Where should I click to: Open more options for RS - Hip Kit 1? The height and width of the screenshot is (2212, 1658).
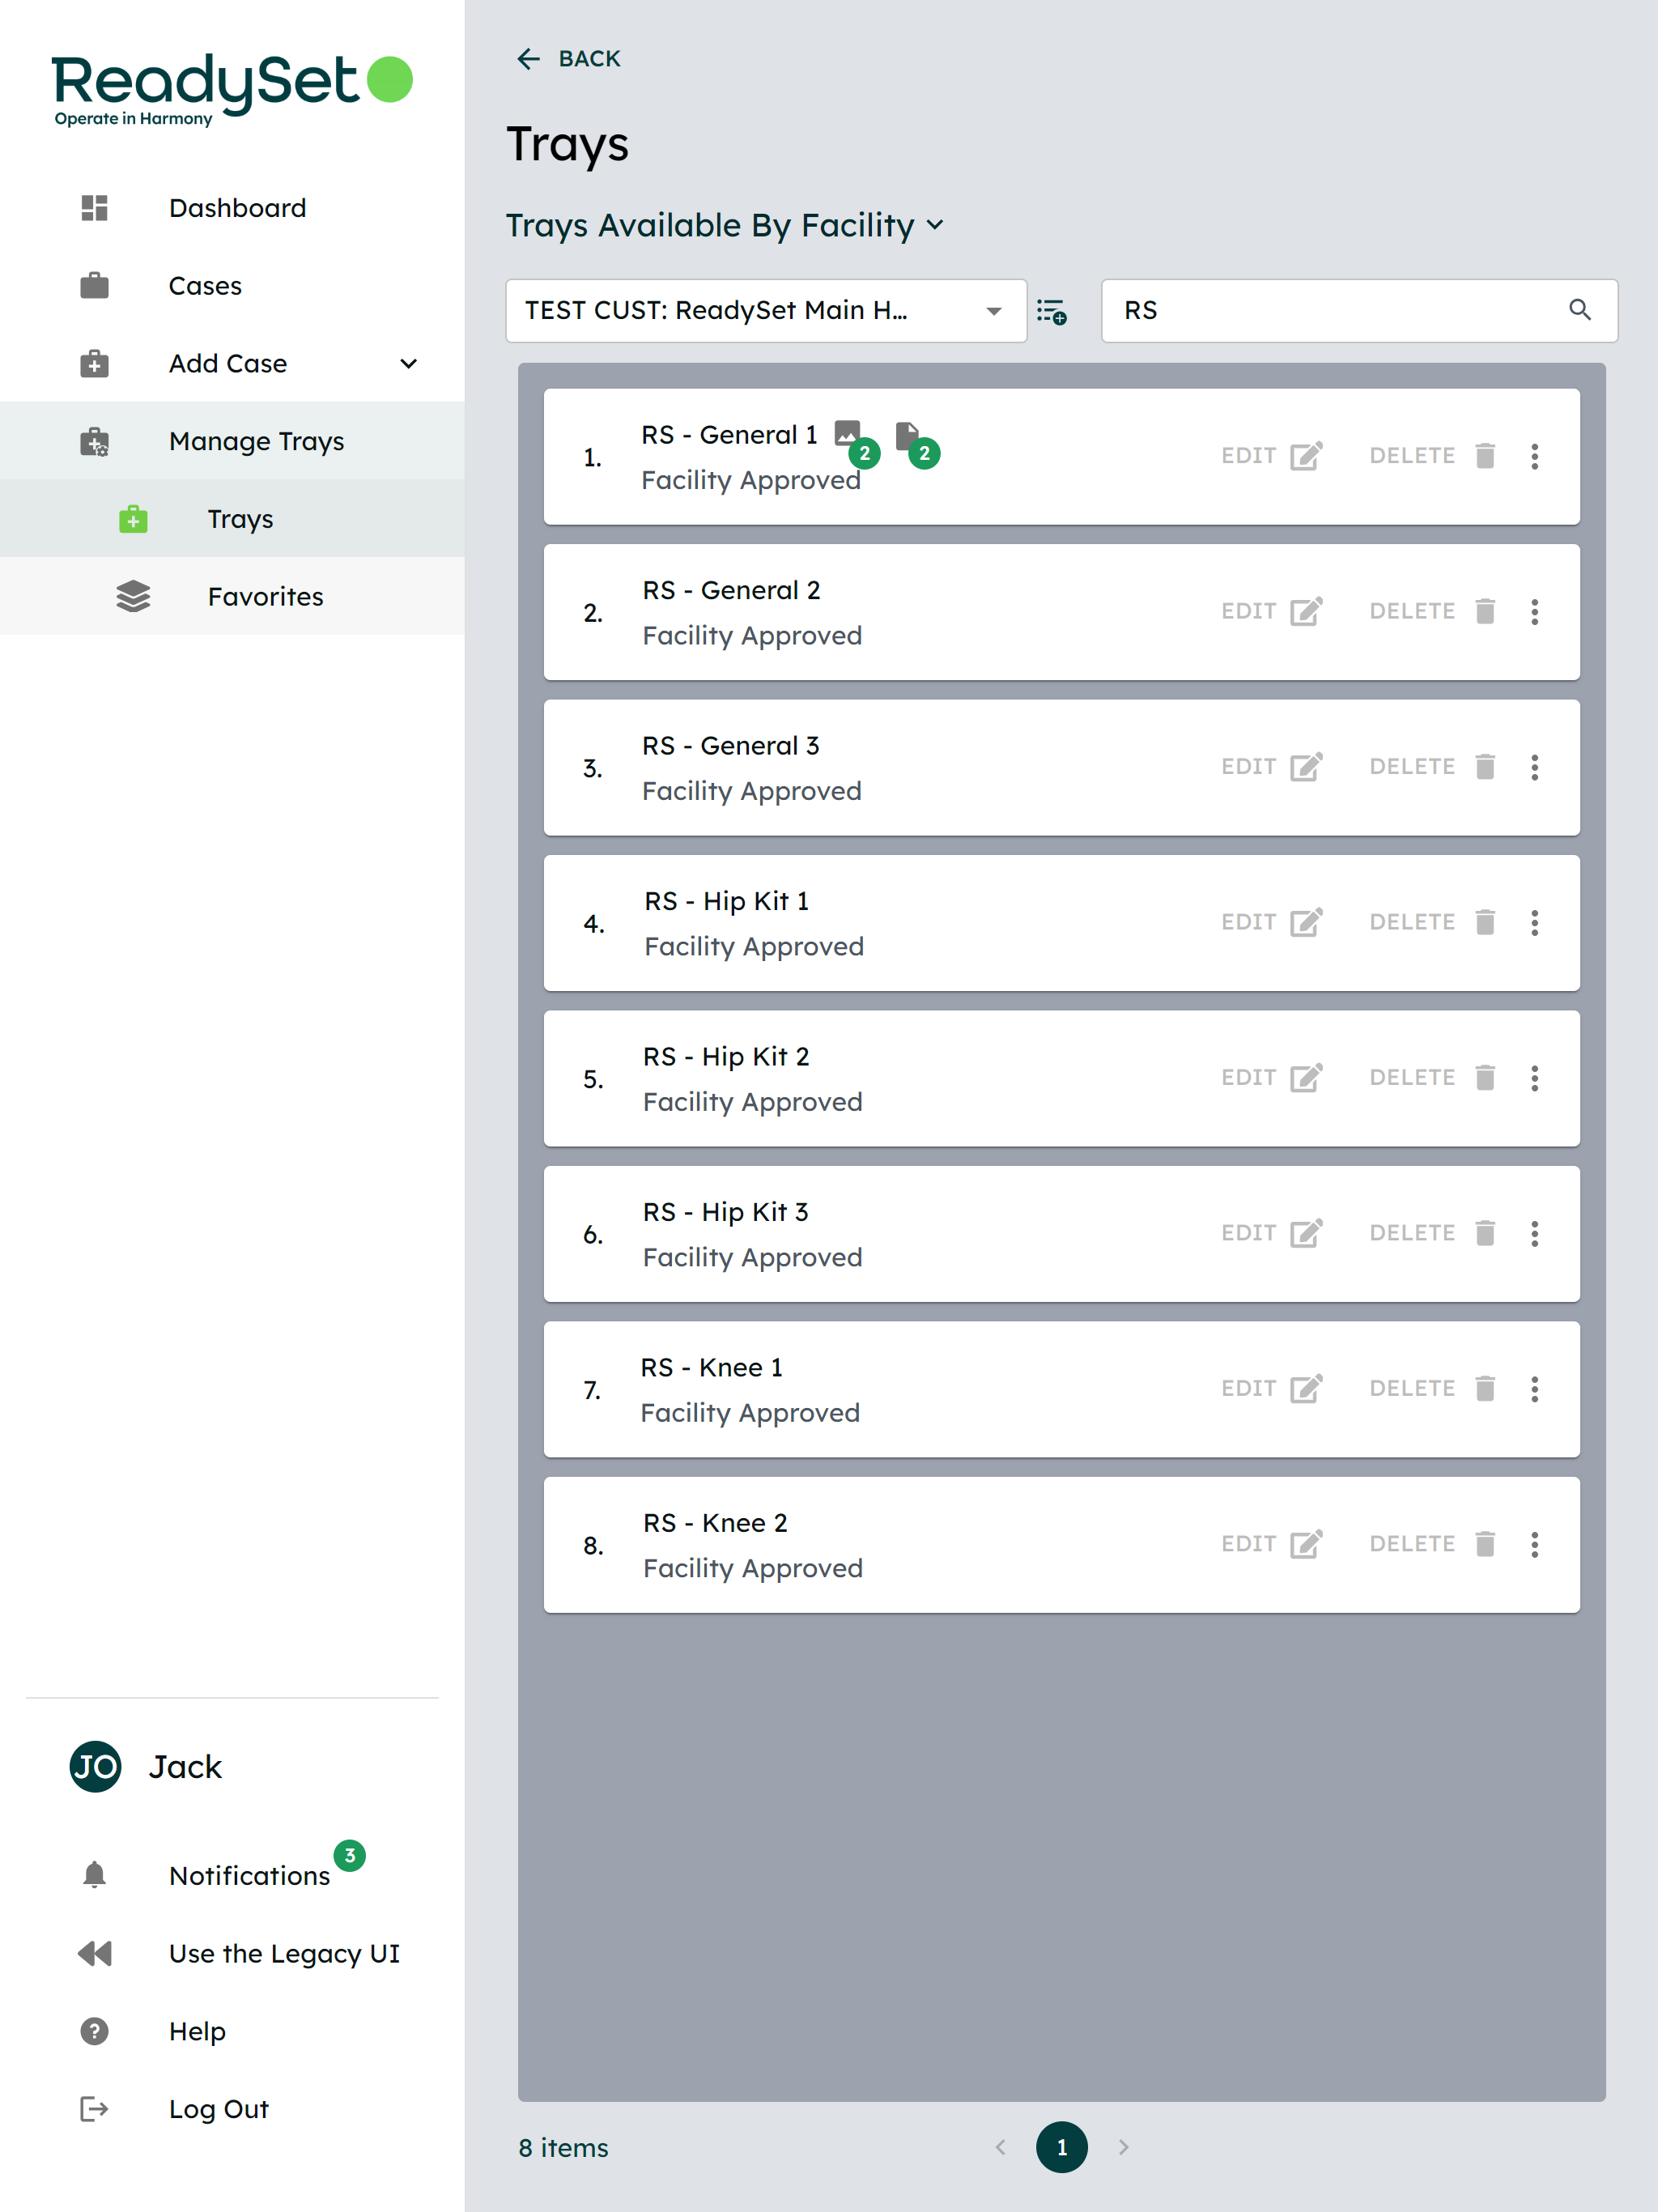tap(1534, 922)
